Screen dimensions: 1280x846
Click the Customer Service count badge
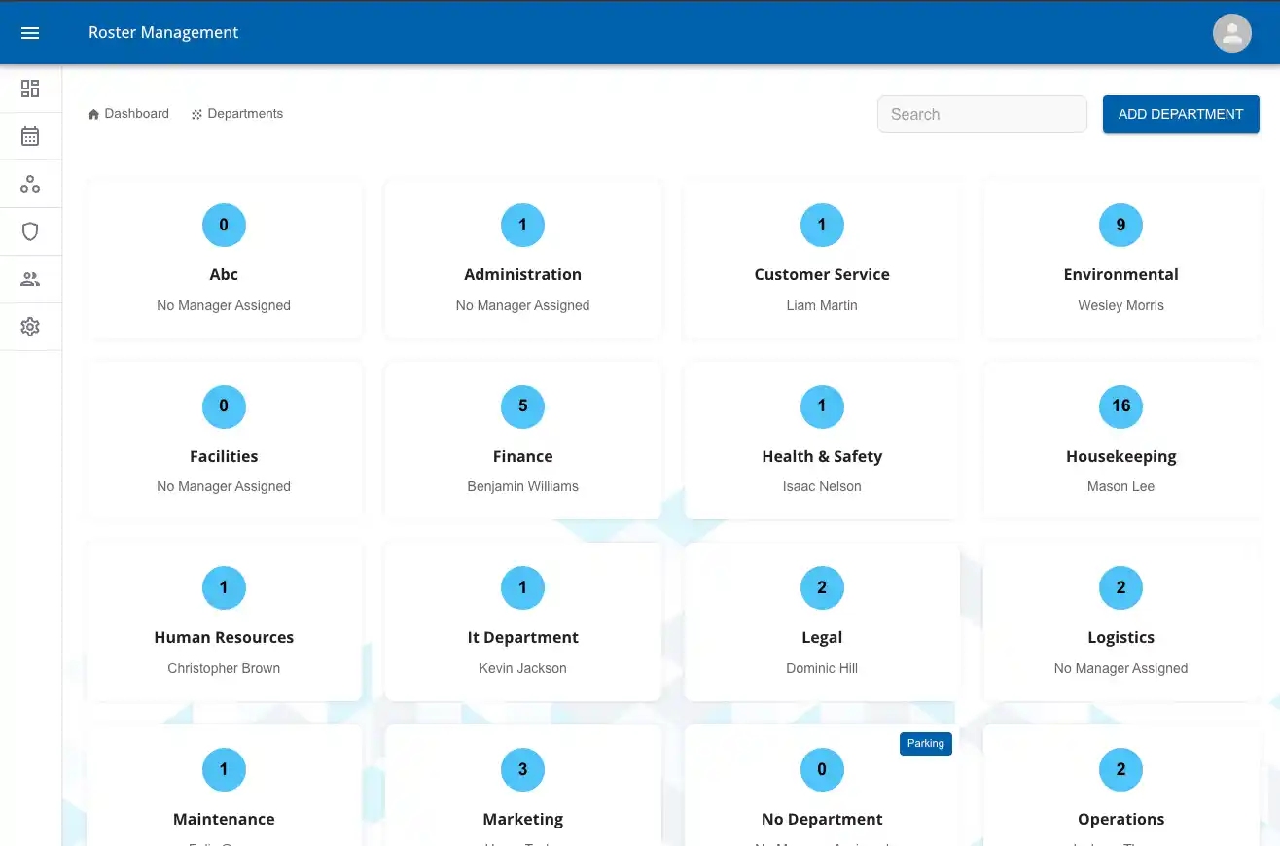(x=822, y=225)
